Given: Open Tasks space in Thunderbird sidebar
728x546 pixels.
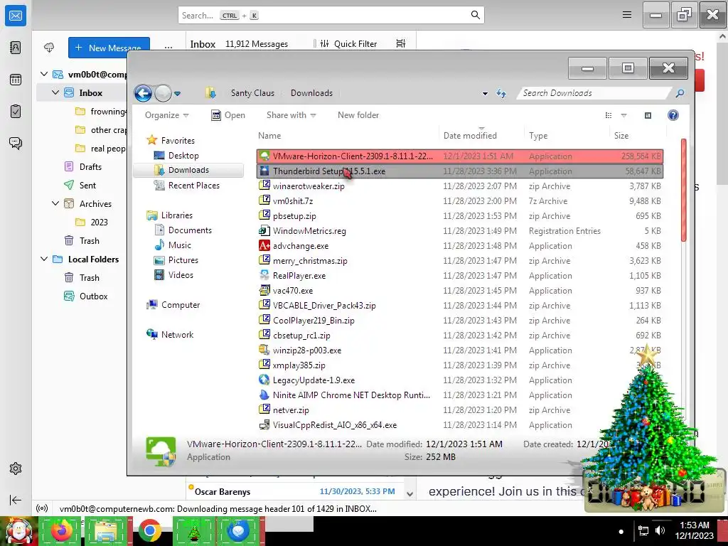Looking at the screenshot, I should [16, 112].
